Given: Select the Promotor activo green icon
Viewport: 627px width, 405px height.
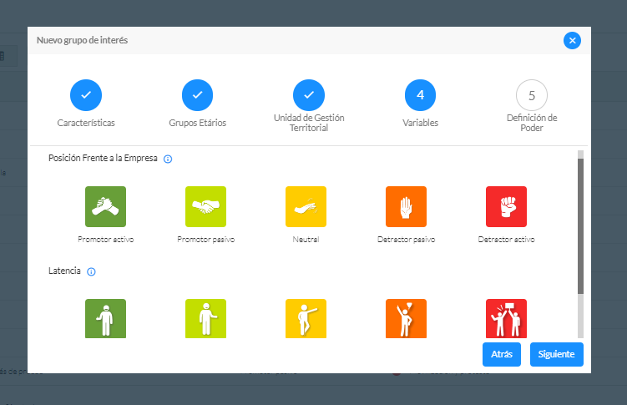Looking at the screenshot, I should [x=105, y=207].
